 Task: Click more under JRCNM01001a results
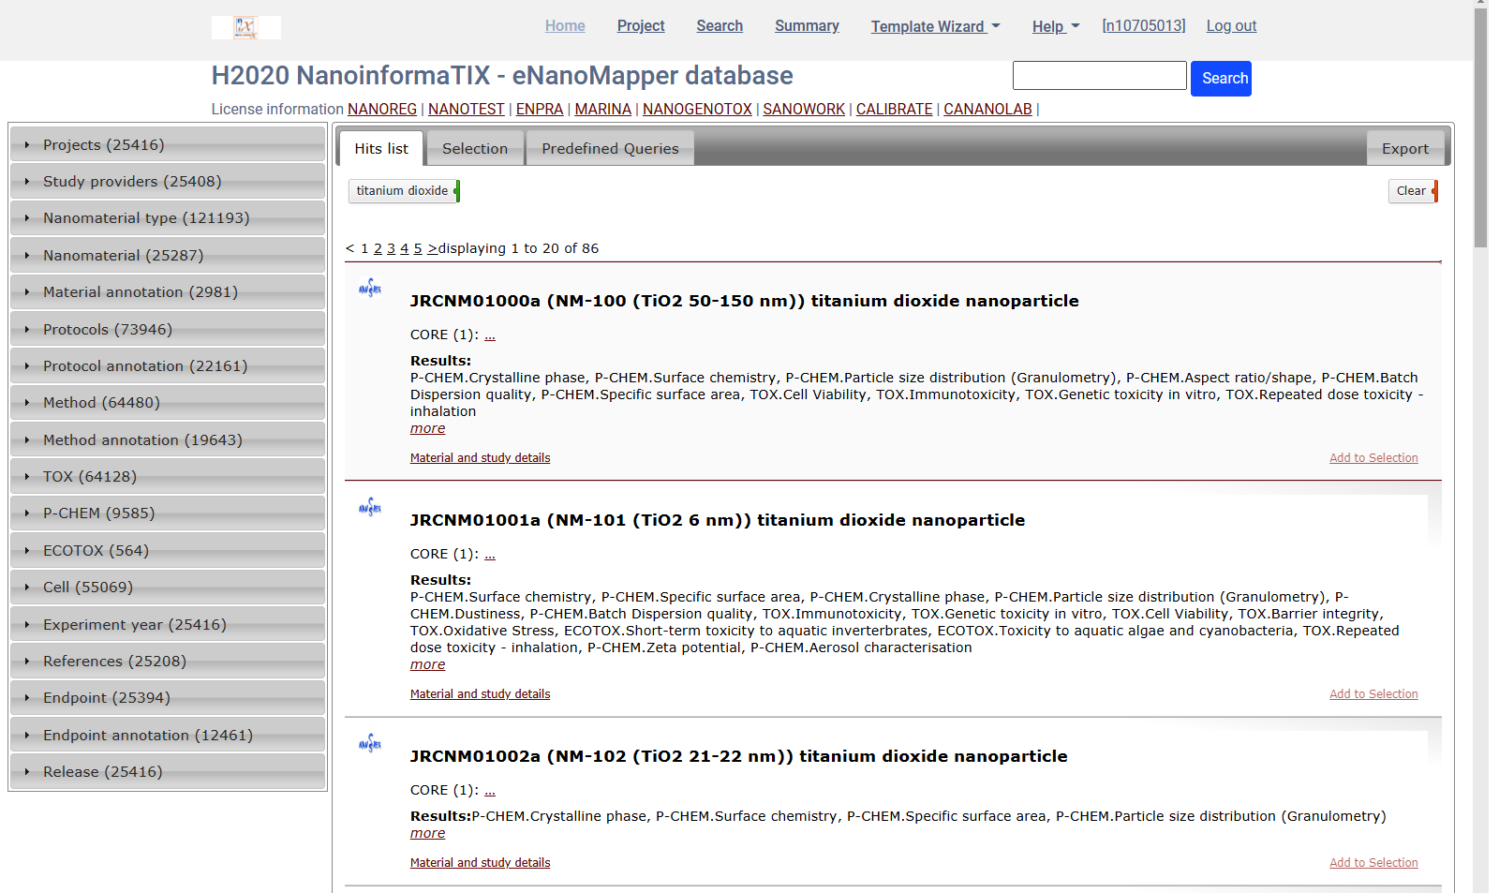(427, 663)
